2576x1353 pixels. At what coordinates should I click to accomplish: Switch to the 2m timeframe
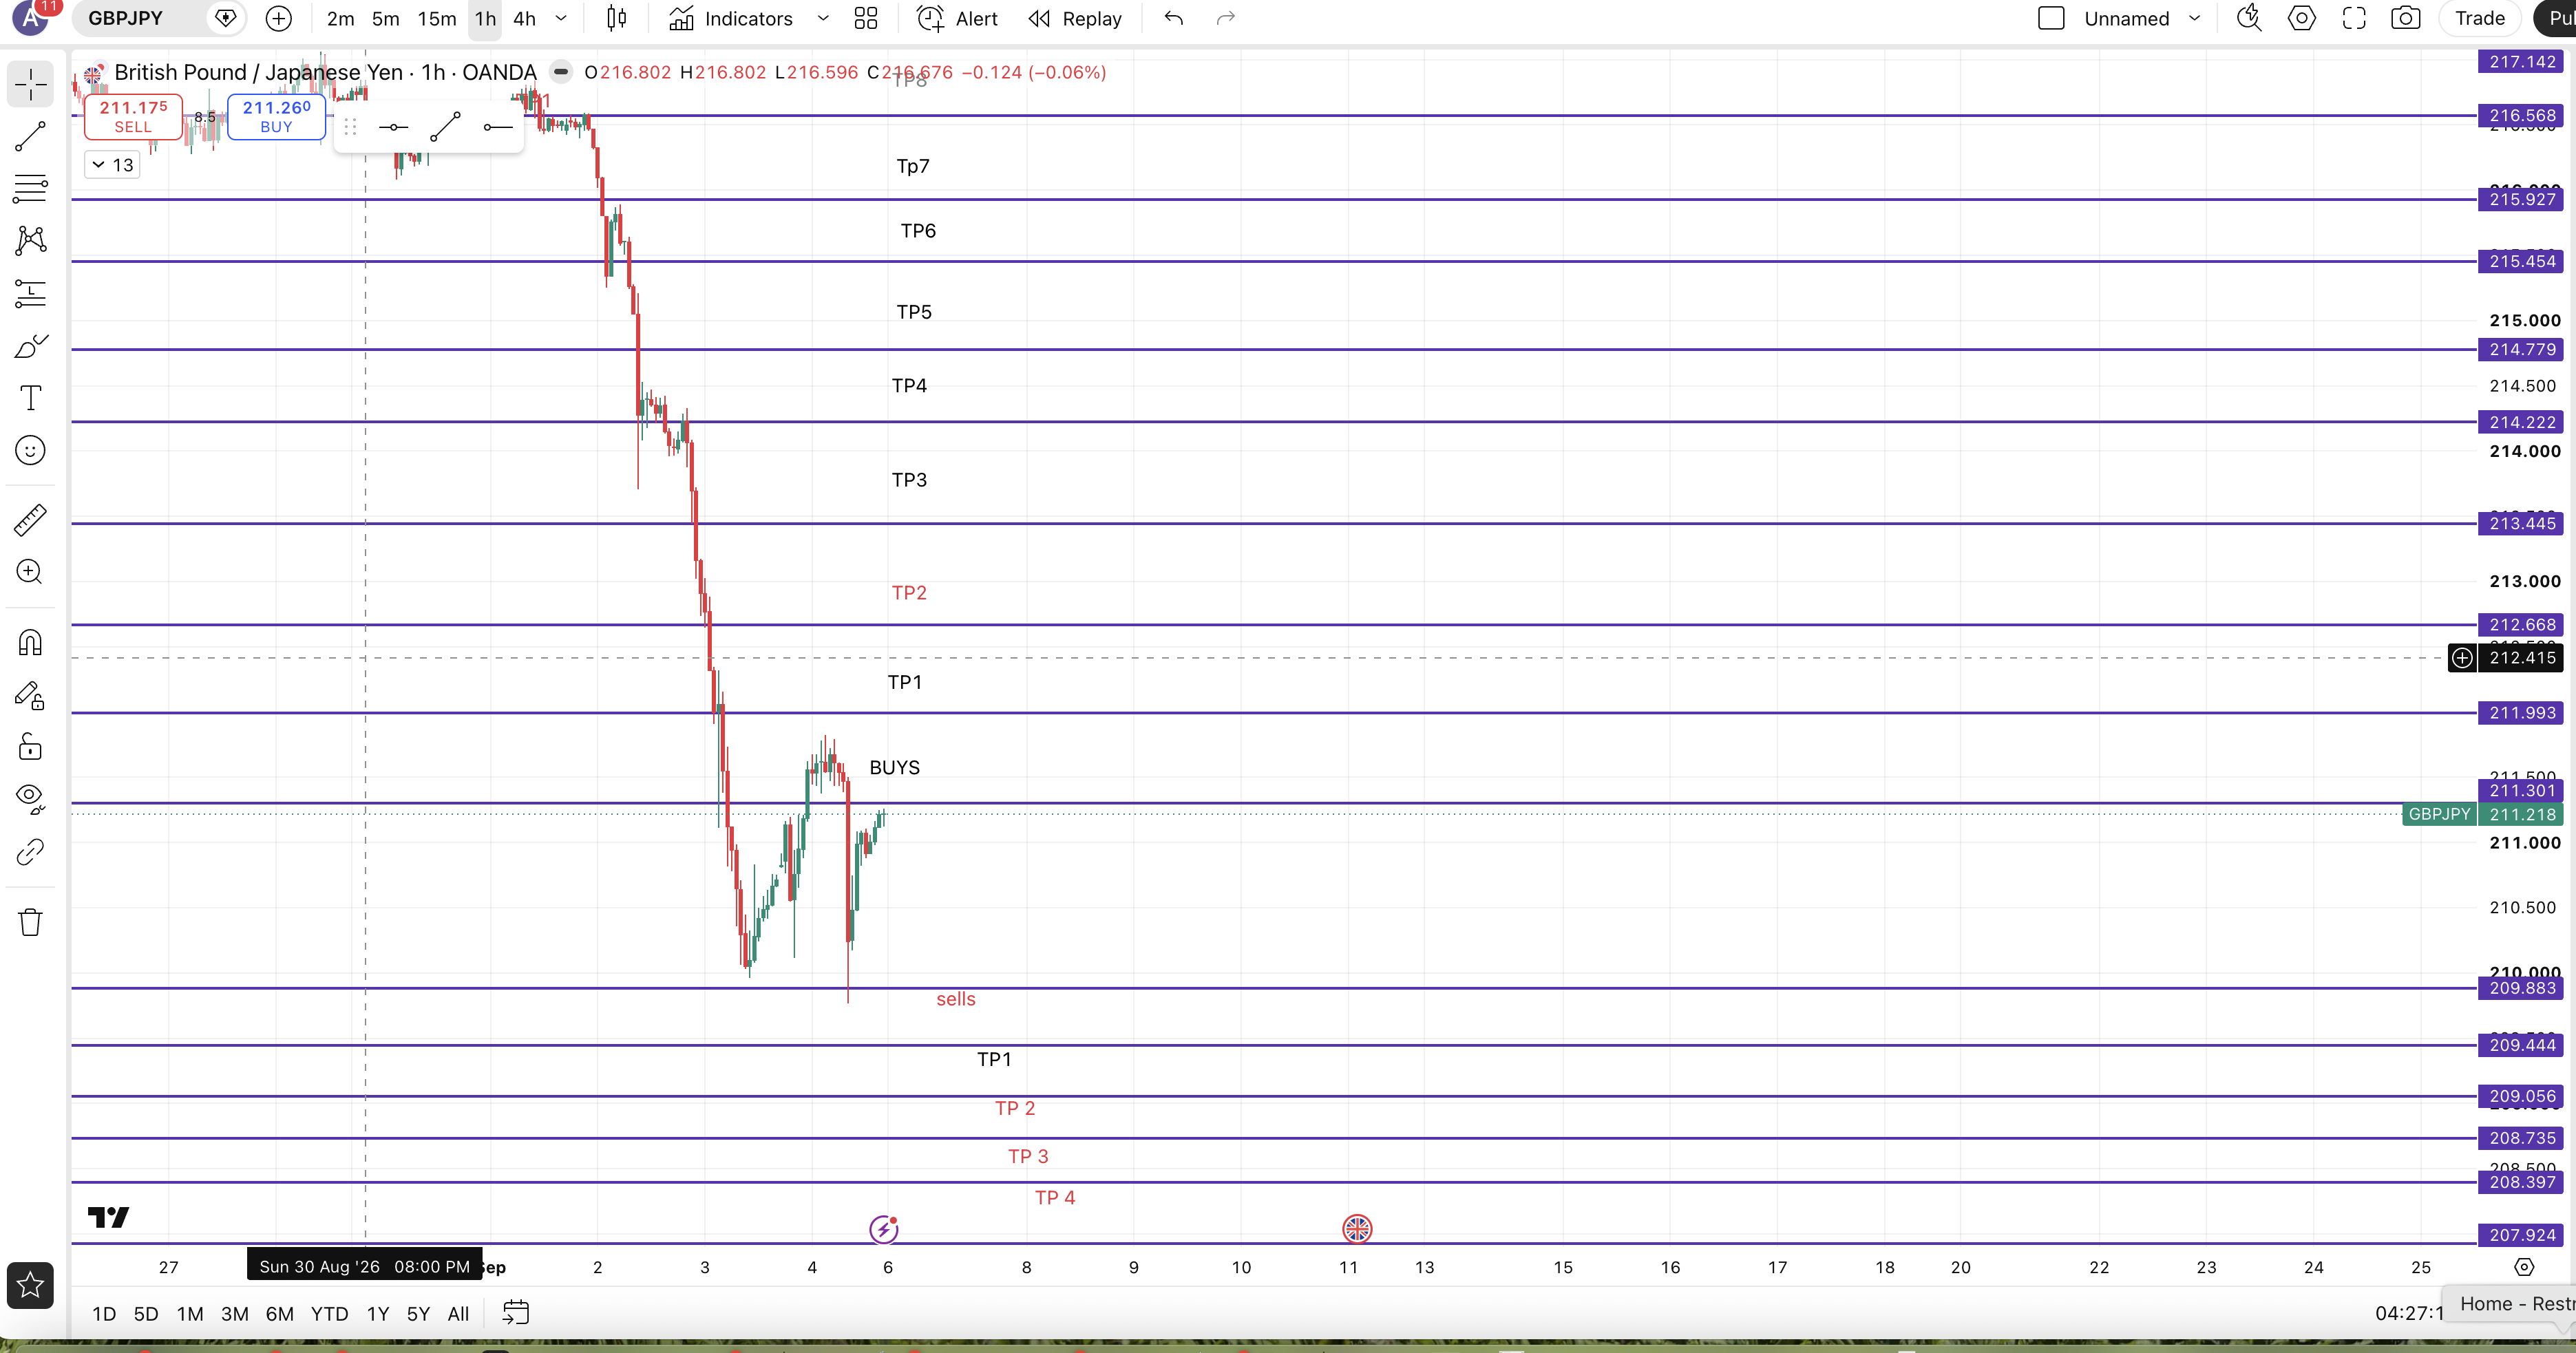tap(340, 18)
